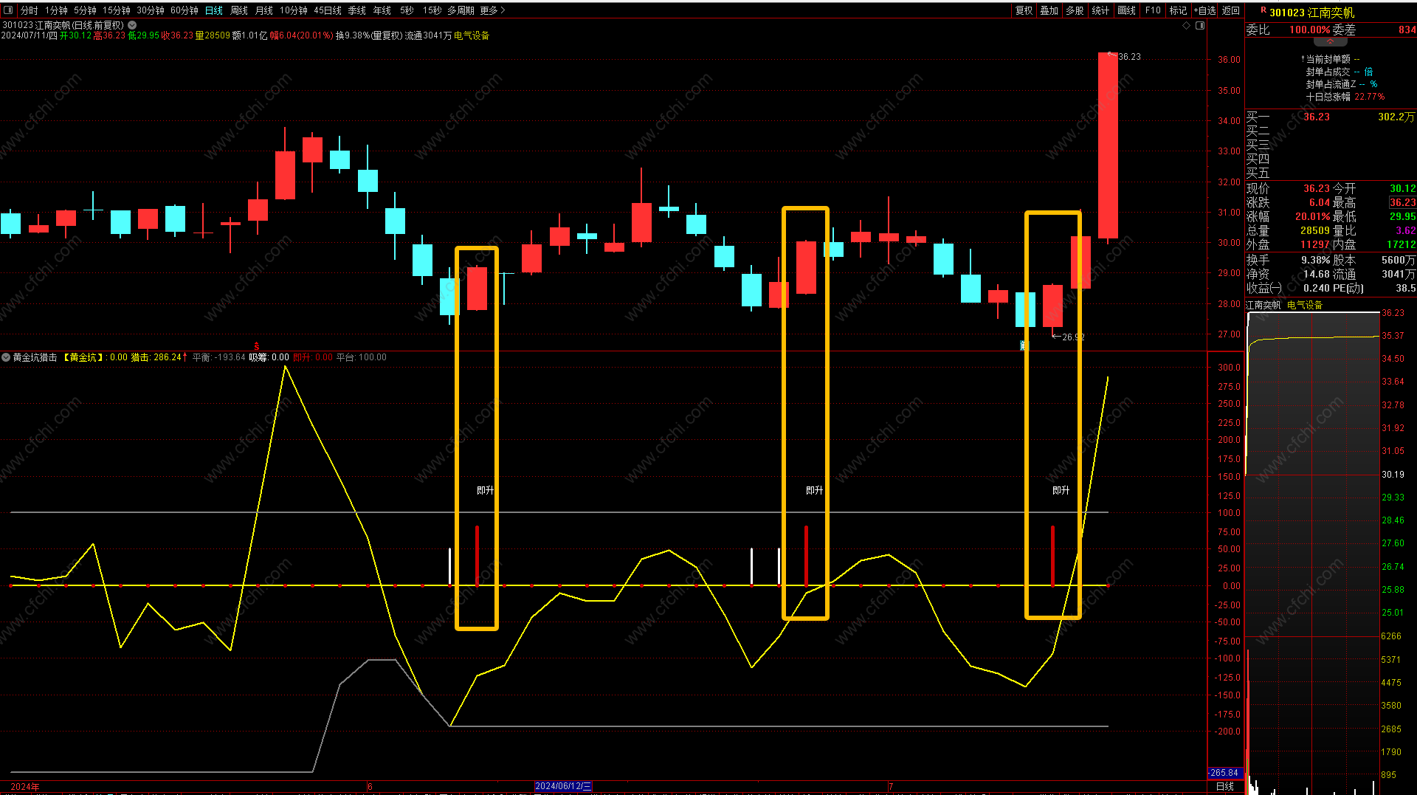
Task: Open the stock title dropdown arrow
Action: point(132,25)
